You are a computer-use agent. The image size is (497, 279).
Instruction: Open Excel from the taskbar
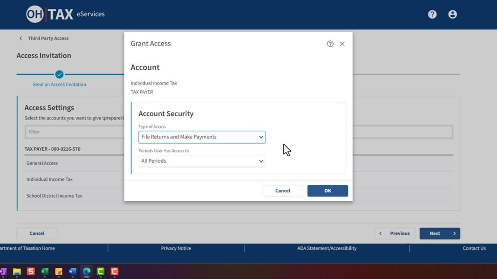coord(45,272)
